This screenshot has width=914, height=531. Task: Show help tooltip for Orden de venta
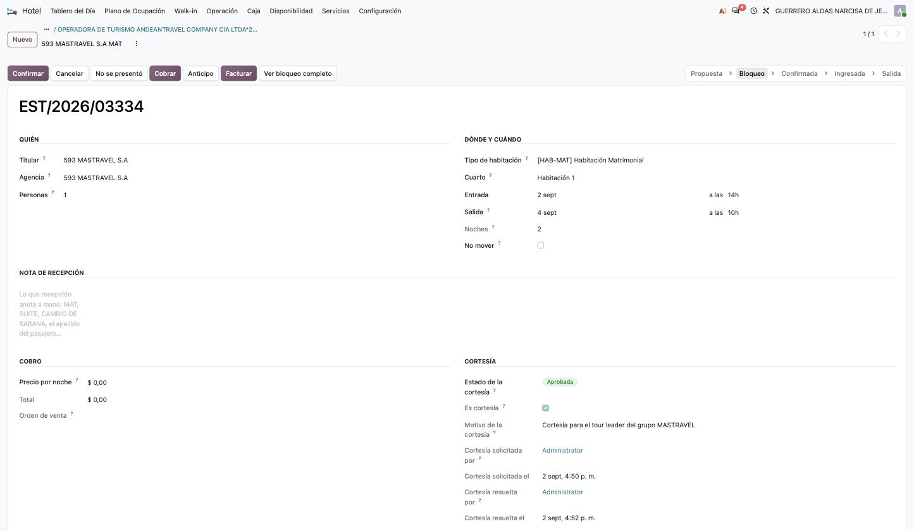coord(71,413)
